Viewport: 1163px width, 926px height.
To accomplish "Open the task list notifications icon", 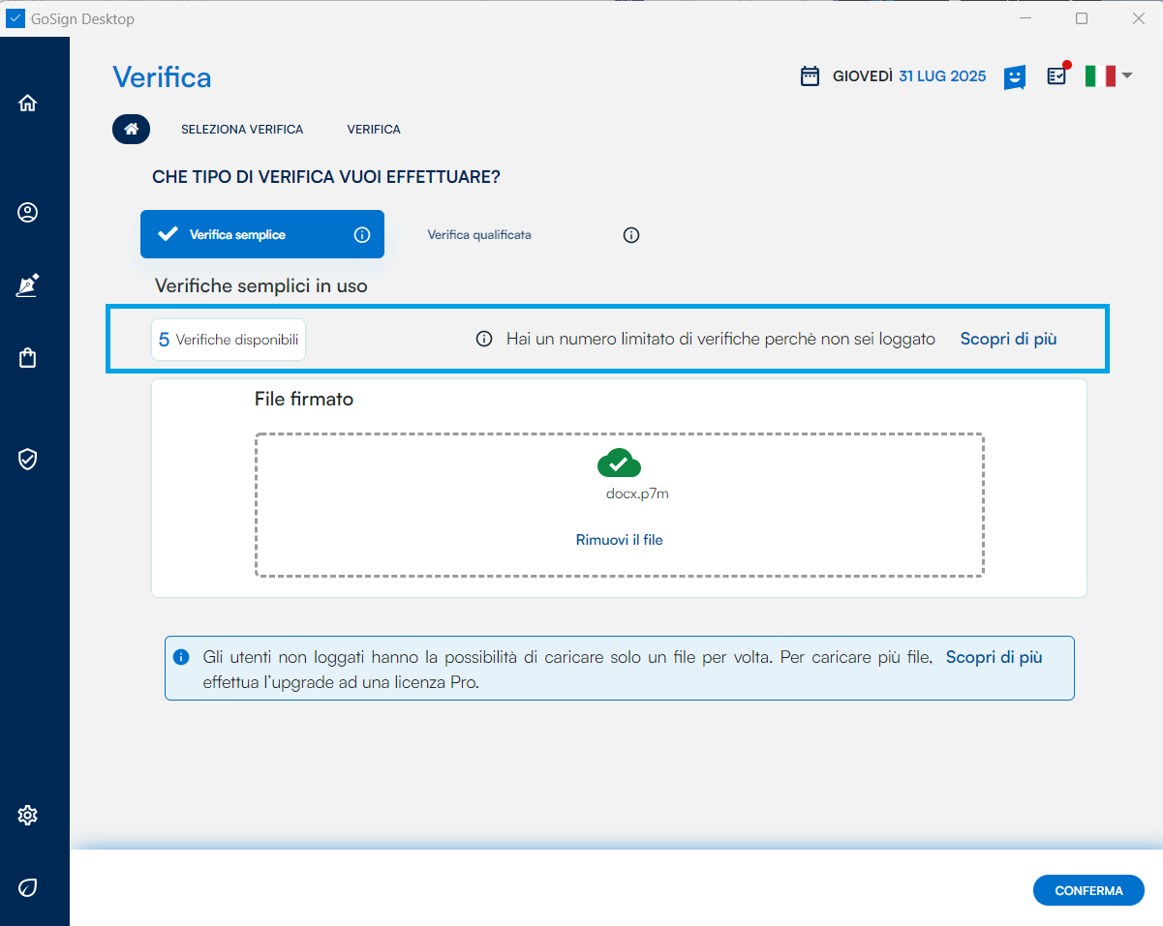I will point(1056,75).
